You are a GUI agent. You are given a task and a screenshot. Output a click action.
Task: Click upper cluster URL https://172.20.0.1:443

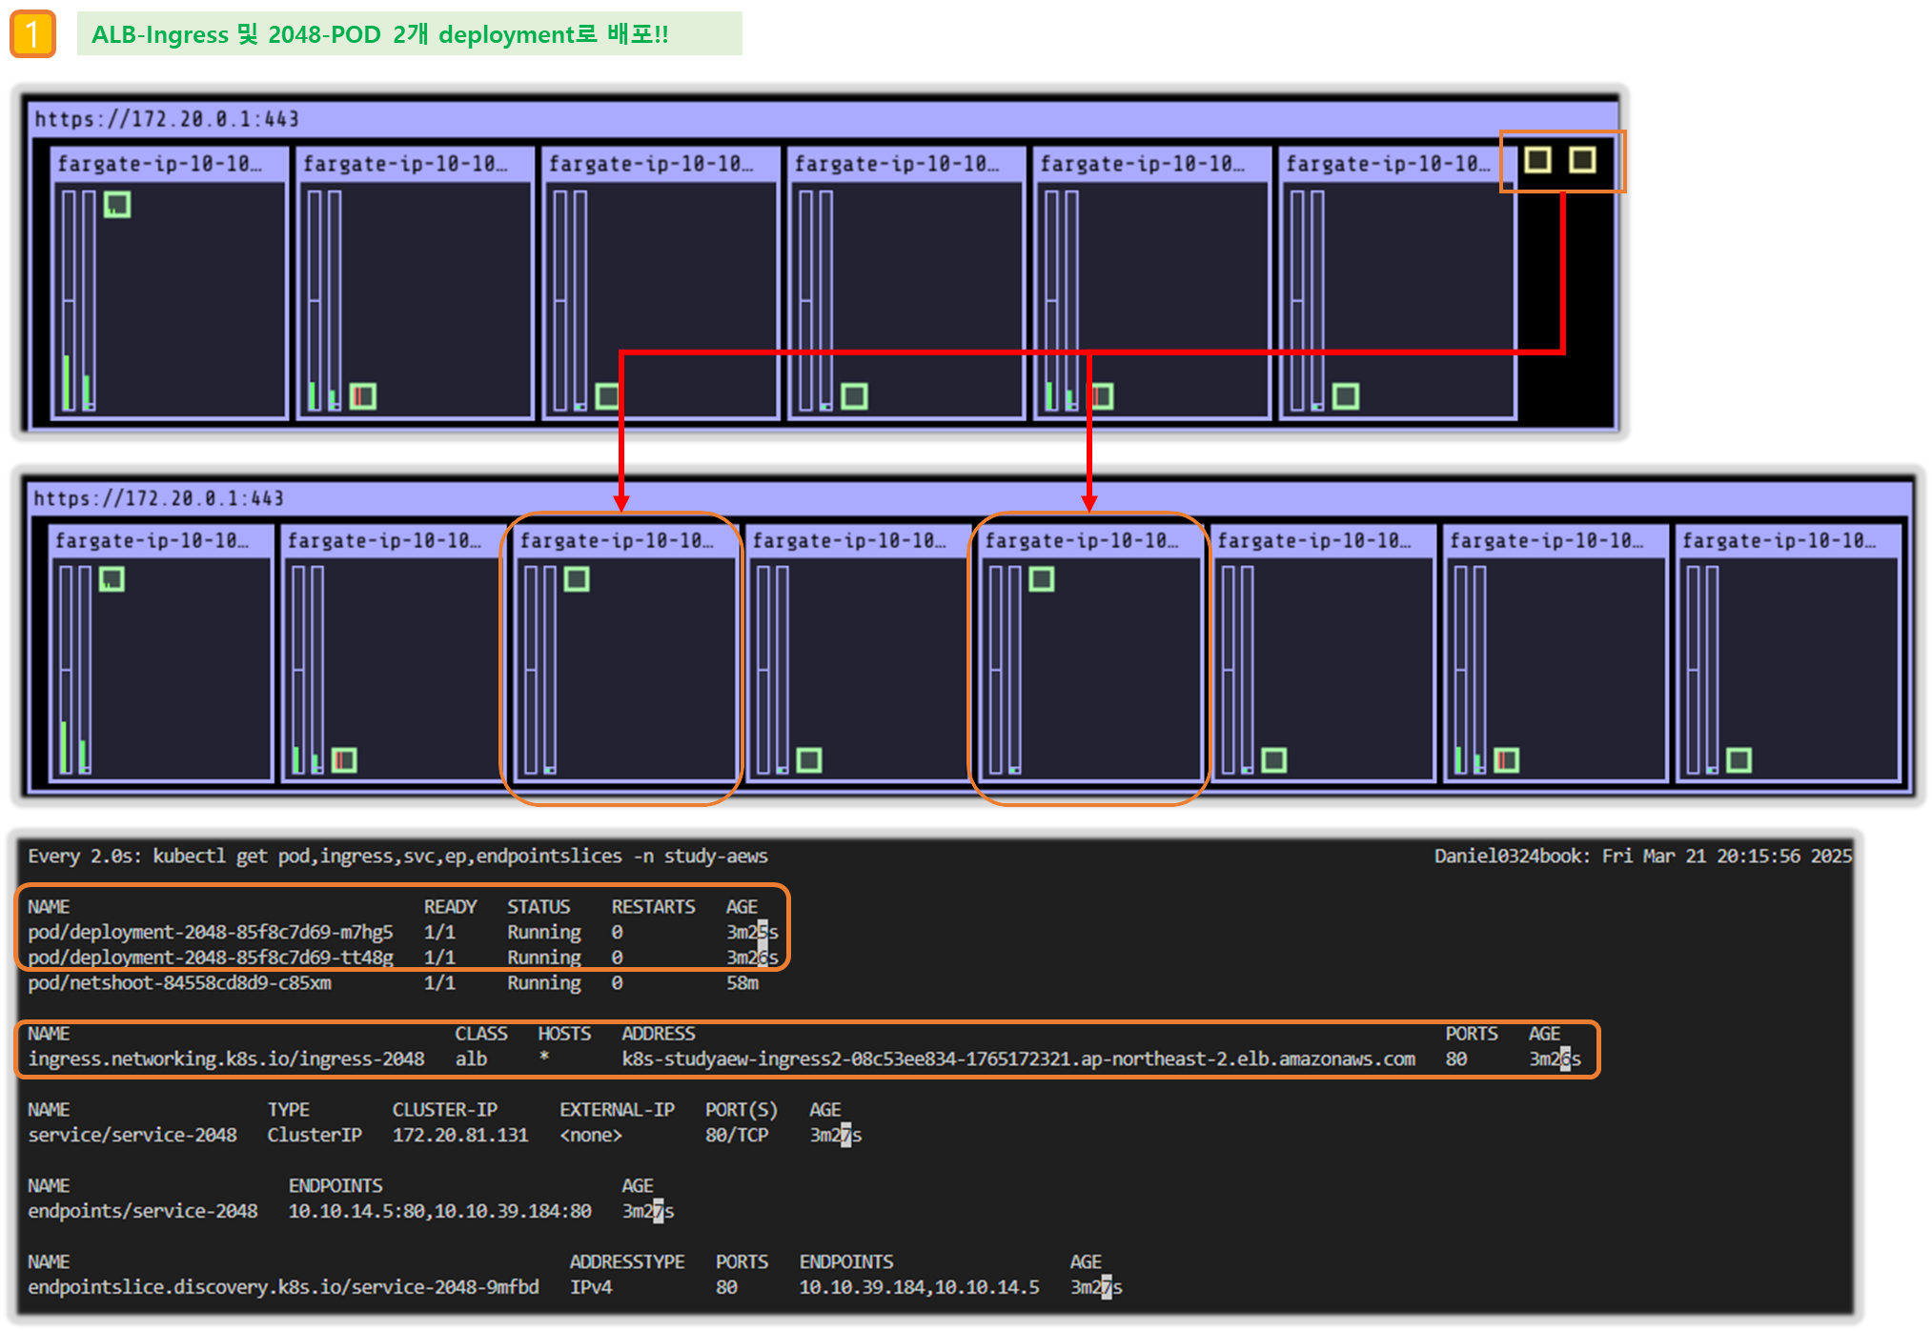tap(167, 119)
